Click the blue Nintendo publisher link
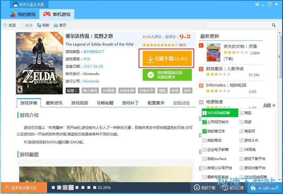This screenshot has width=283, height=194. click(91, 81)
